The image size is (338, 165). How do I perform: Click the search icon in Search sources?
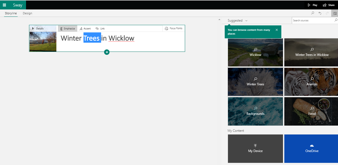[336, 20]
